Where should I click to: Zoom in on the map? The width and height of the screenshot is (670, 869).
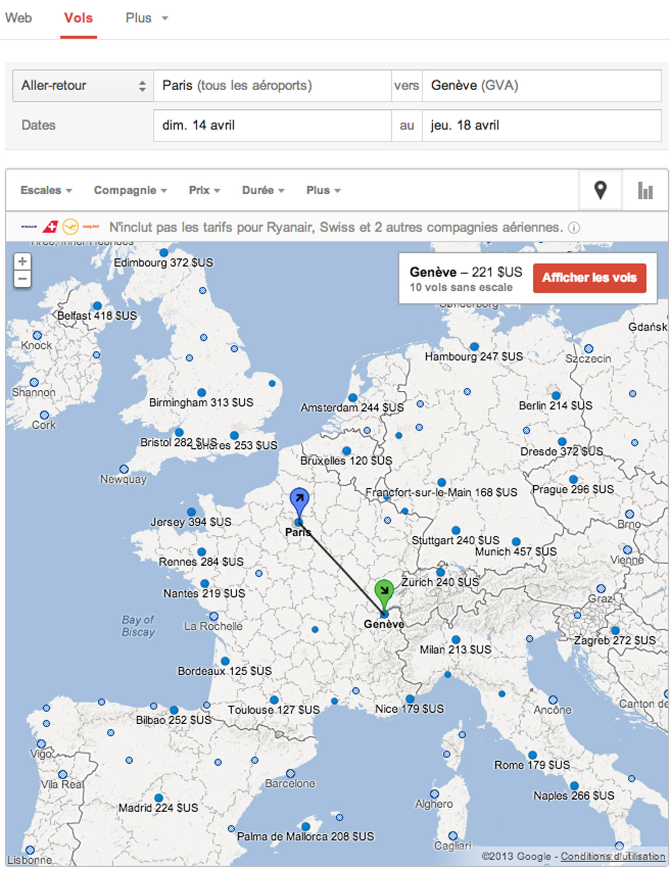tap(22, 261)
